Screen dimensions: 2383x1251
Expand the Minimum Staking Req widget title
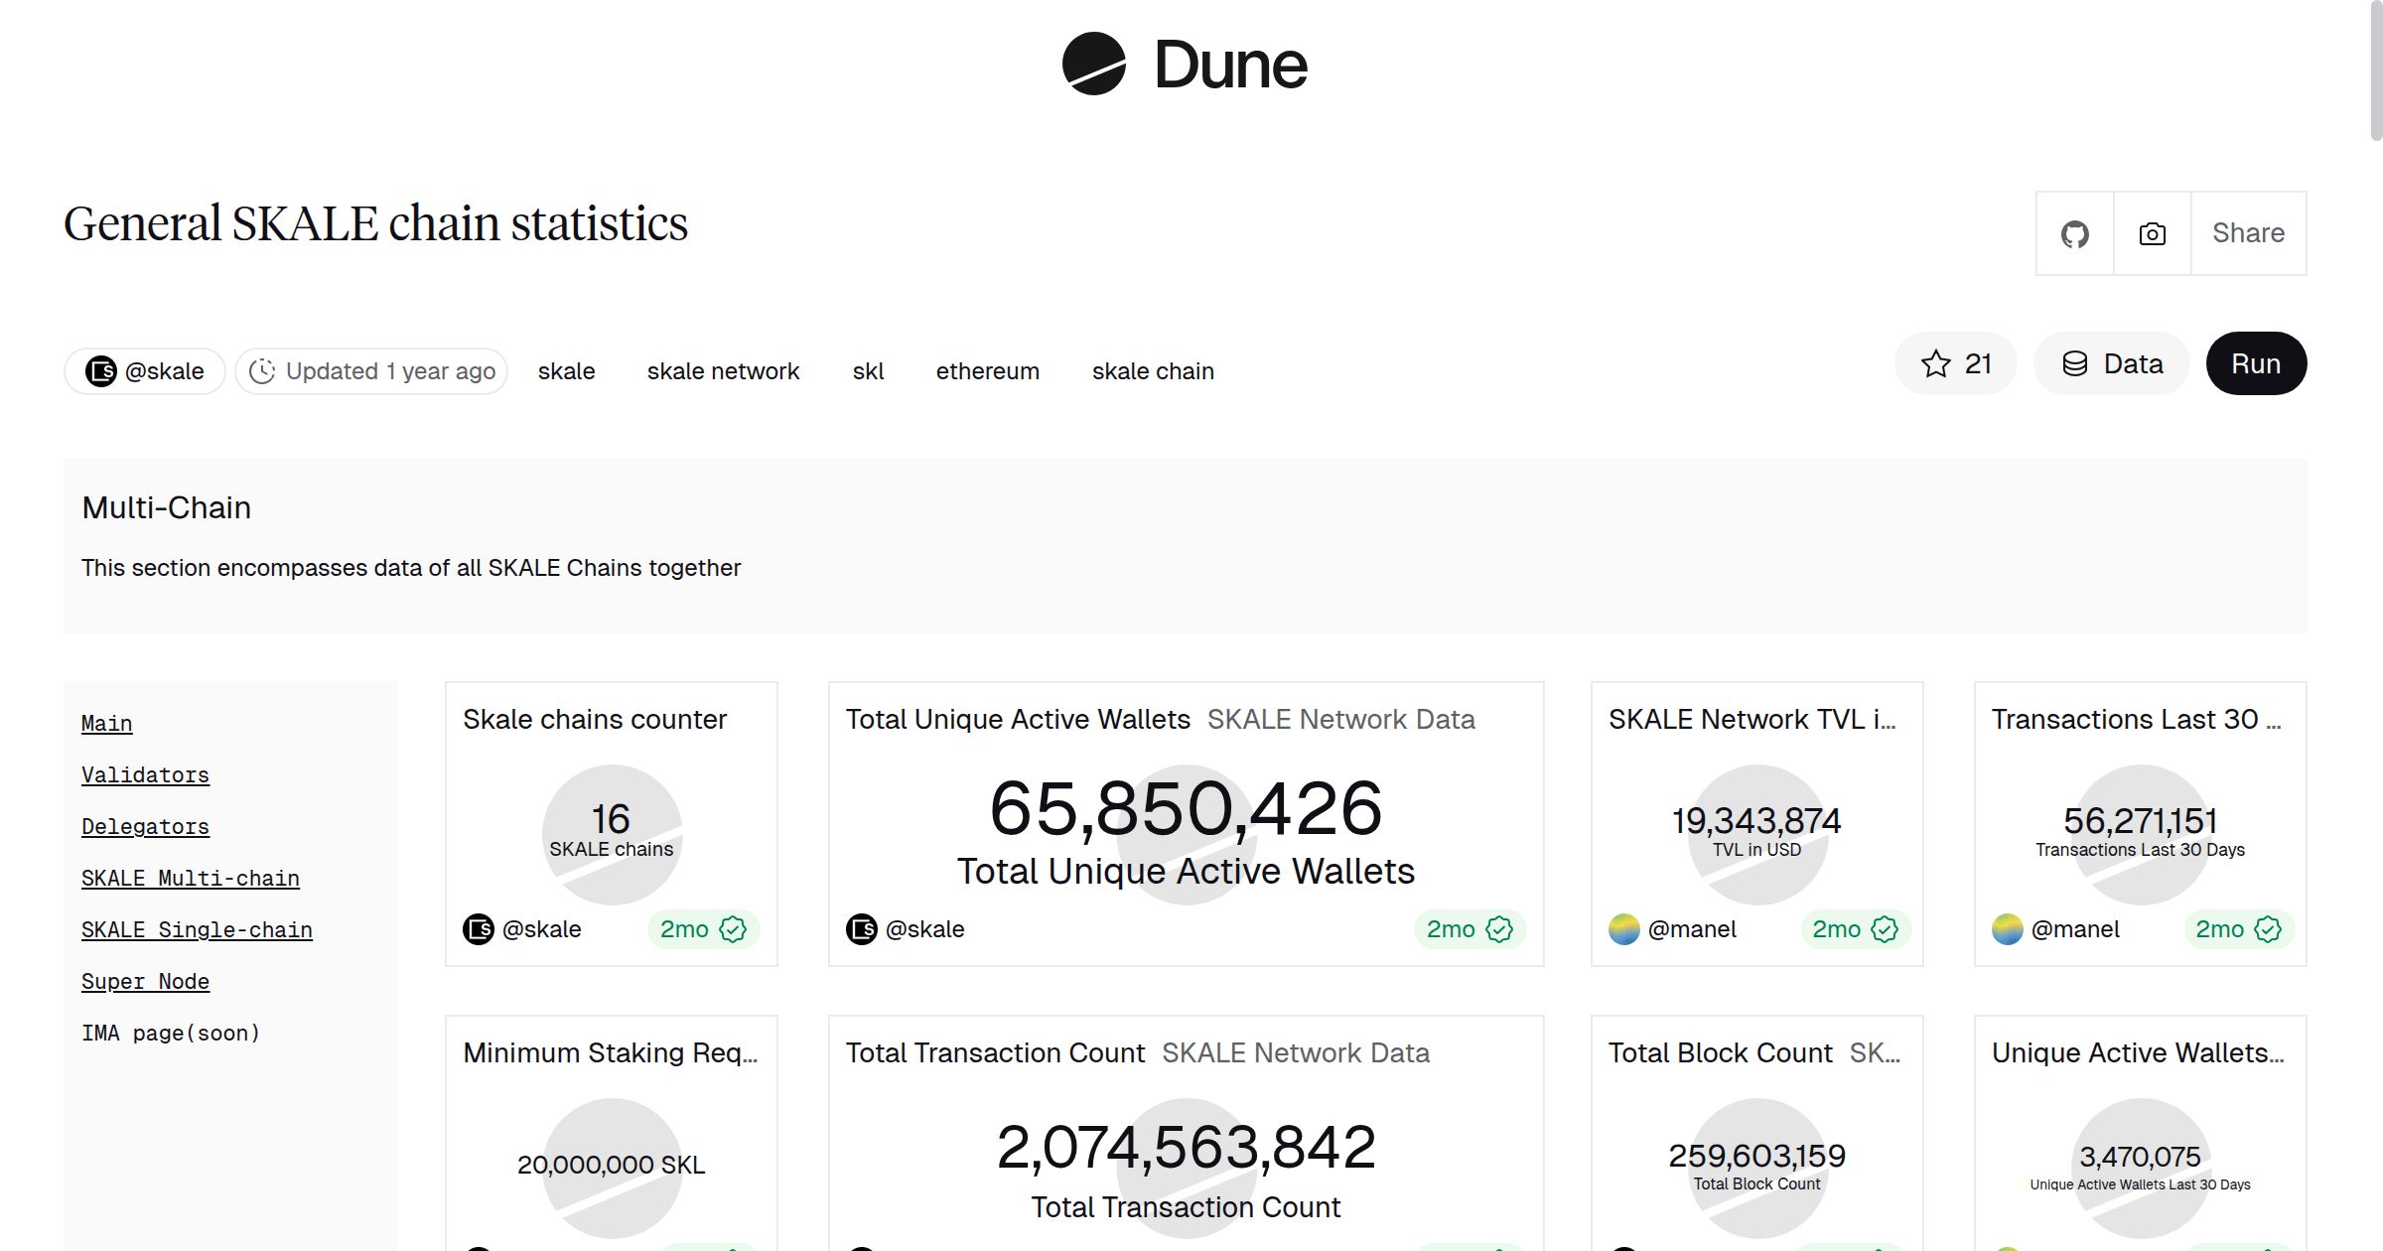611,1053
